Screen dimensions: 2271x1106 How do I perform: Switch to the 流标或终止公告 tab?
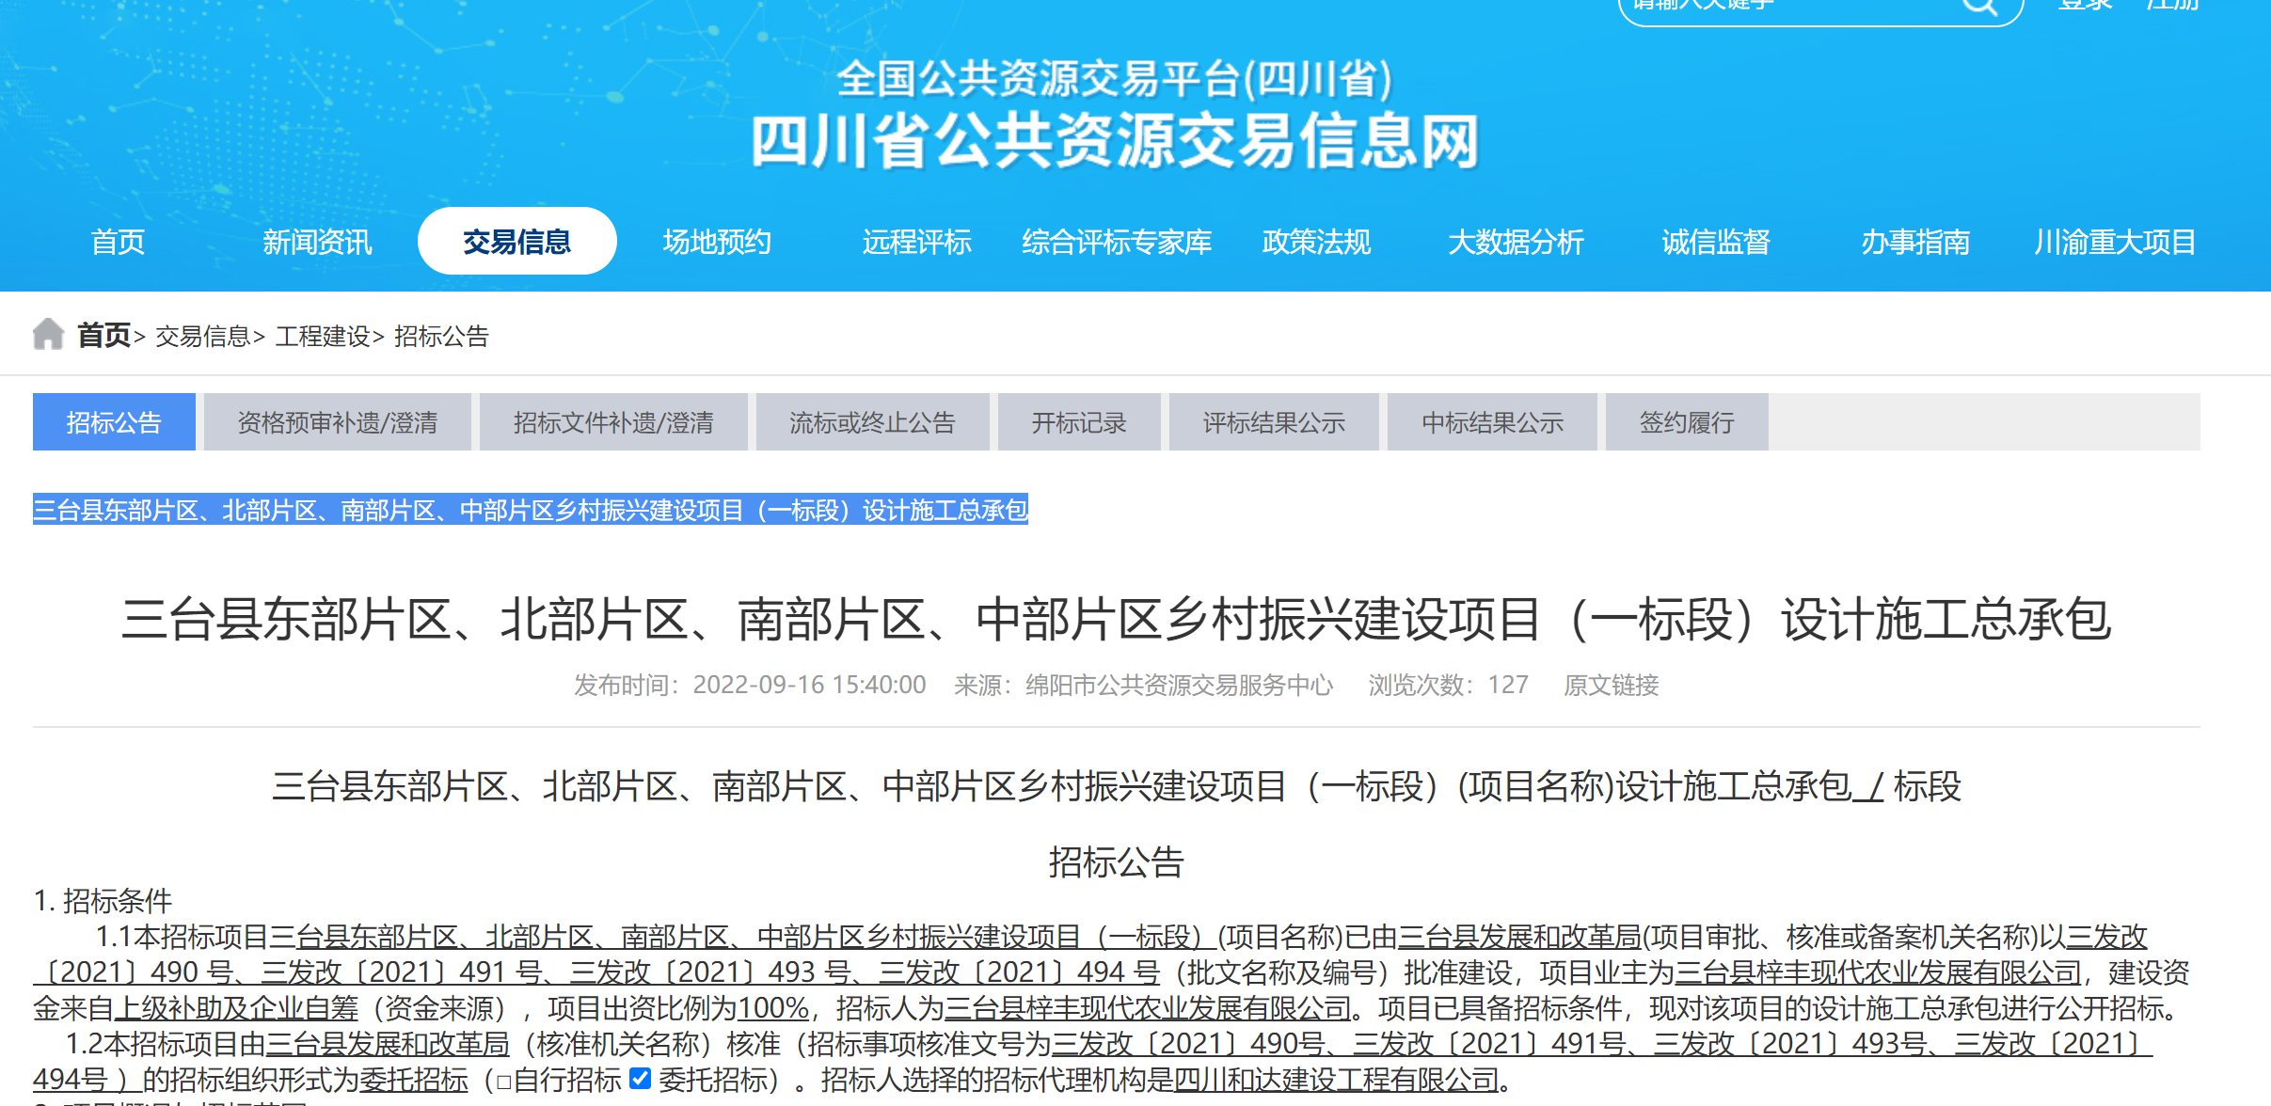point(872,422)
